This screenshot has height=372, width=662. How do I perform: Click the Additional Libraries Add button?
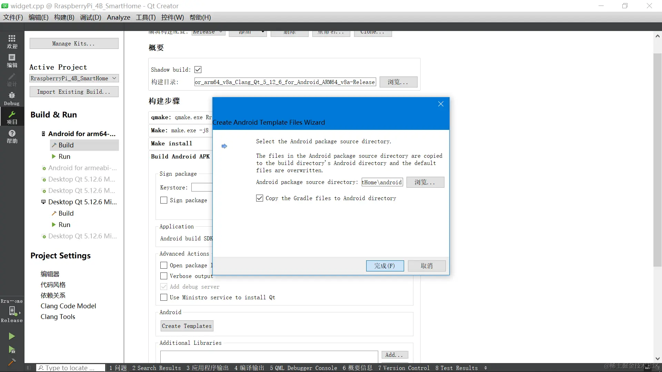pyautogui.click(x=395, y=355)
